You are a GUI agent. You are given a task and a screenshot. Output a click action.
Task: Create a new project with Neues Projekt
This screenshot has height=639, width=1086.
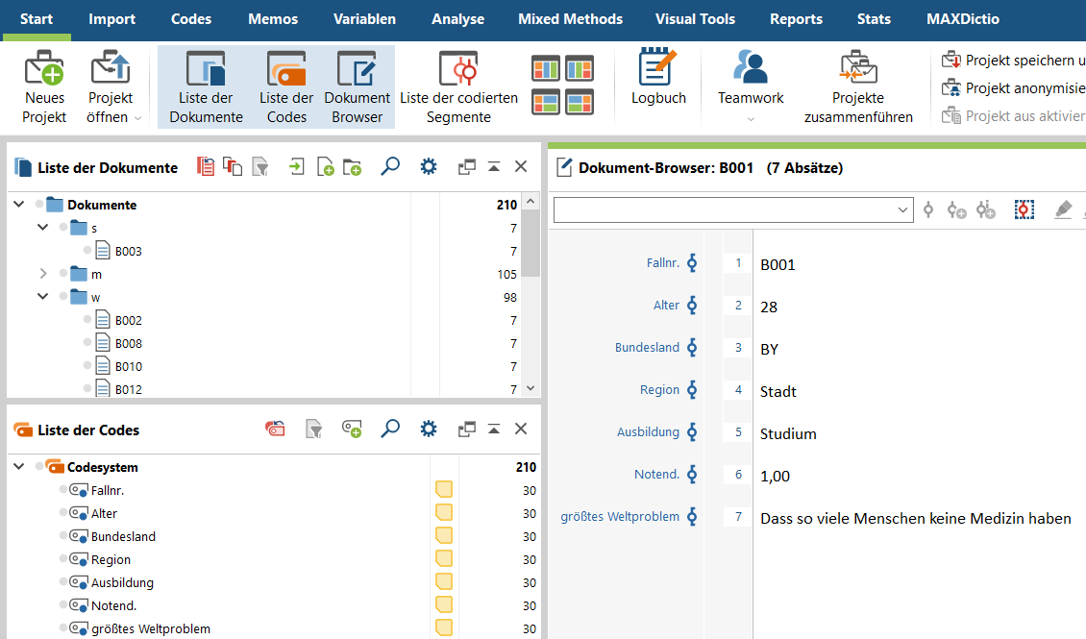coord(44,87)
